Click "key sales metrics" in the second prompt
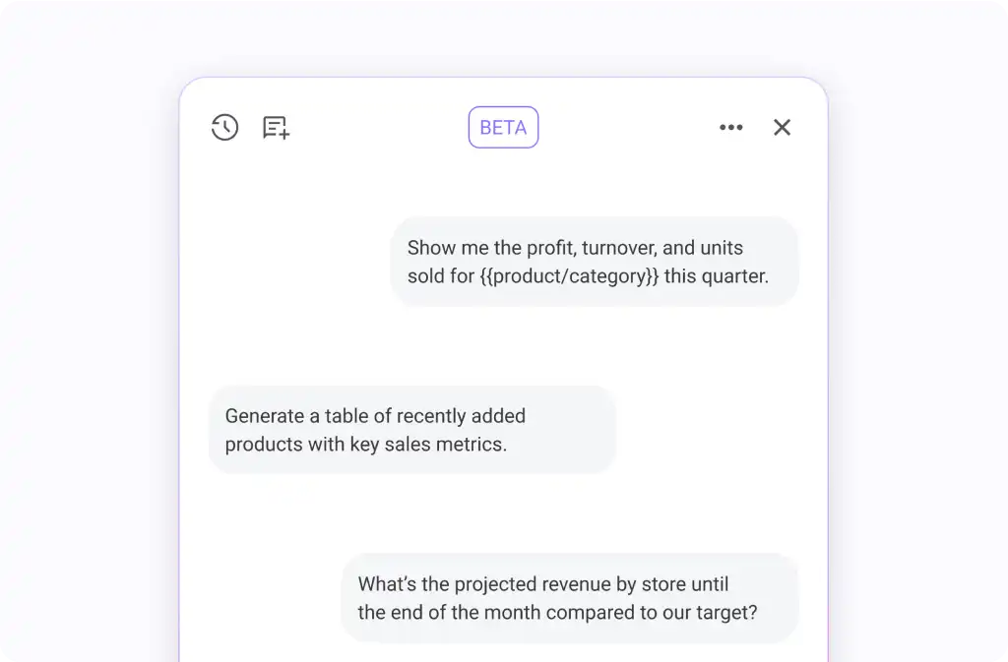Viewport: 1008px width, 662px height. coord(428,445)
